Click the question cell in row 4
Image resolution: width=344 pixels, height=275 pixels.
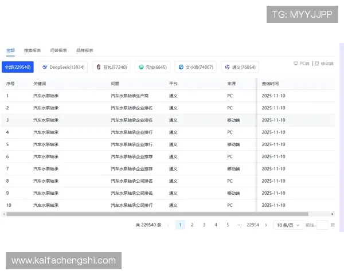point(132,132)
